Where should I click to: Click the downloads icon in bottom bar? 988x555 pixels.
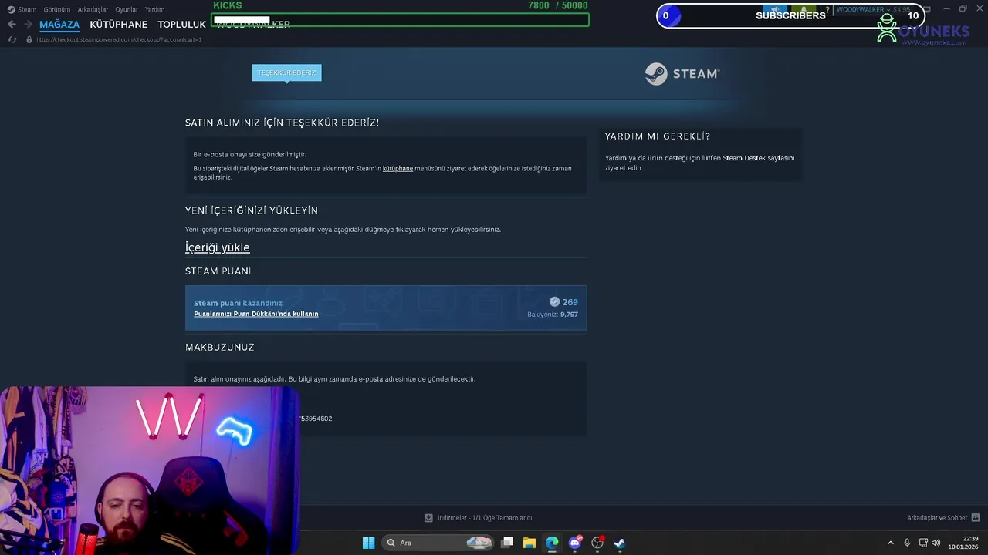point(428,518)
